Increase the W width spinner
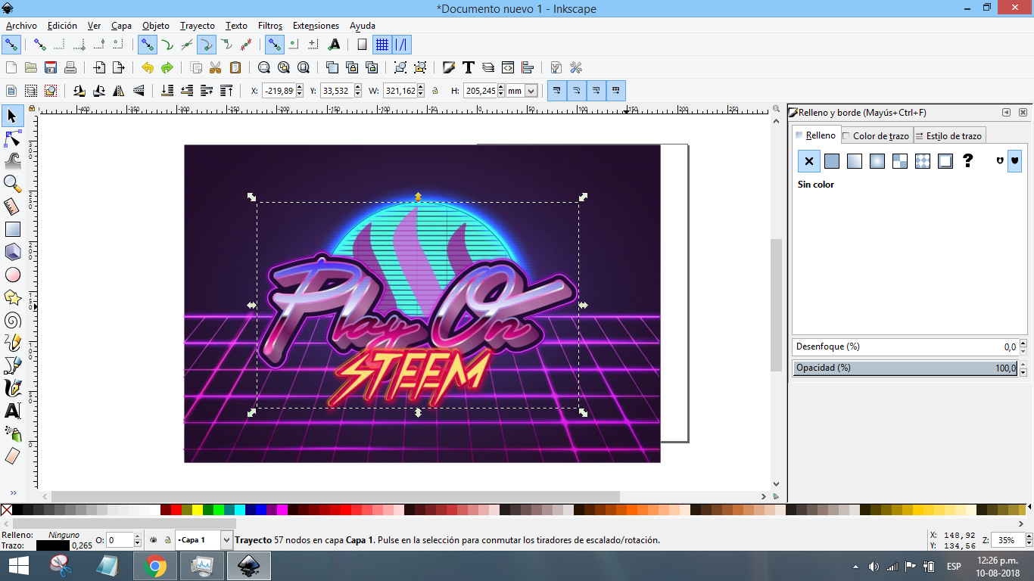 (x=421, y=88)
